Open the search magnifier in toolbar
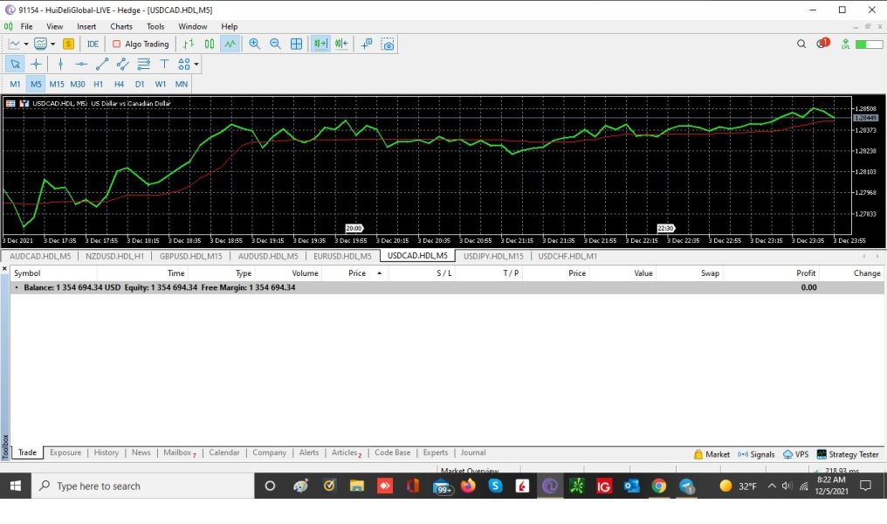887x524 pixels. pos(801,44)
